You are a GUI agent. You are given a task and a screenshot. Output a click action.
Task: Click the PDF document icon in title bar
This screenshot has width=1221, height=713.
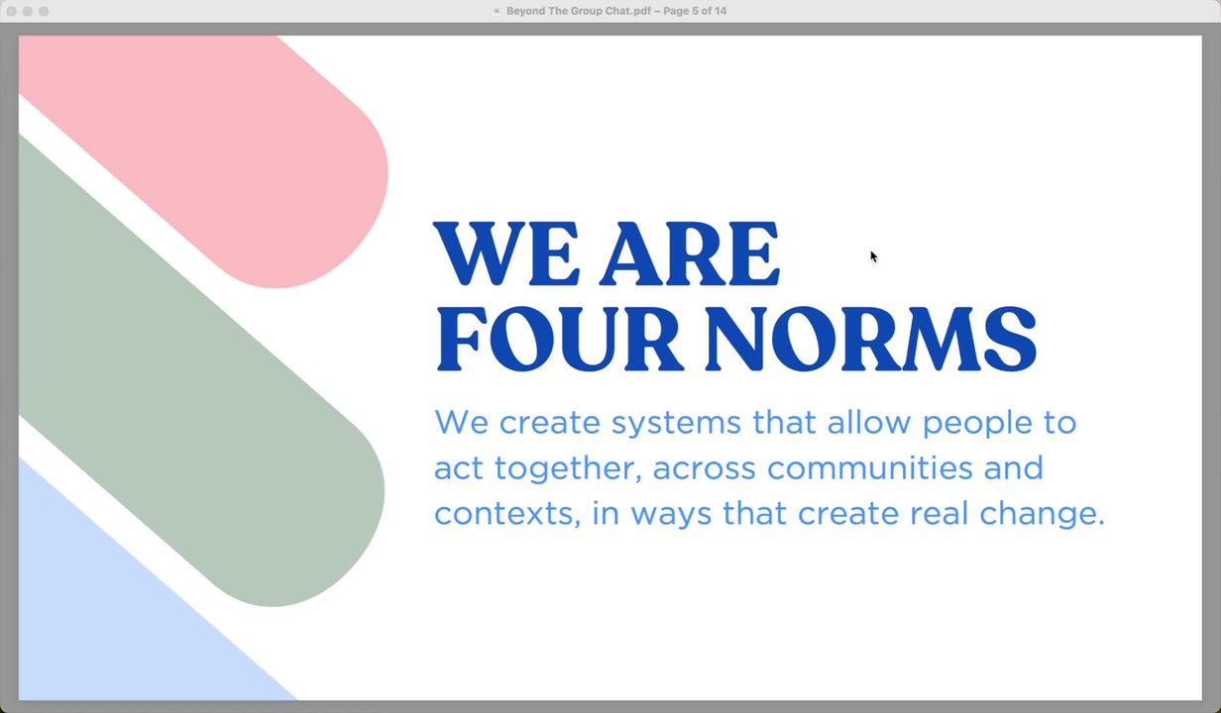pyautogui.click(x=497, y=11)
